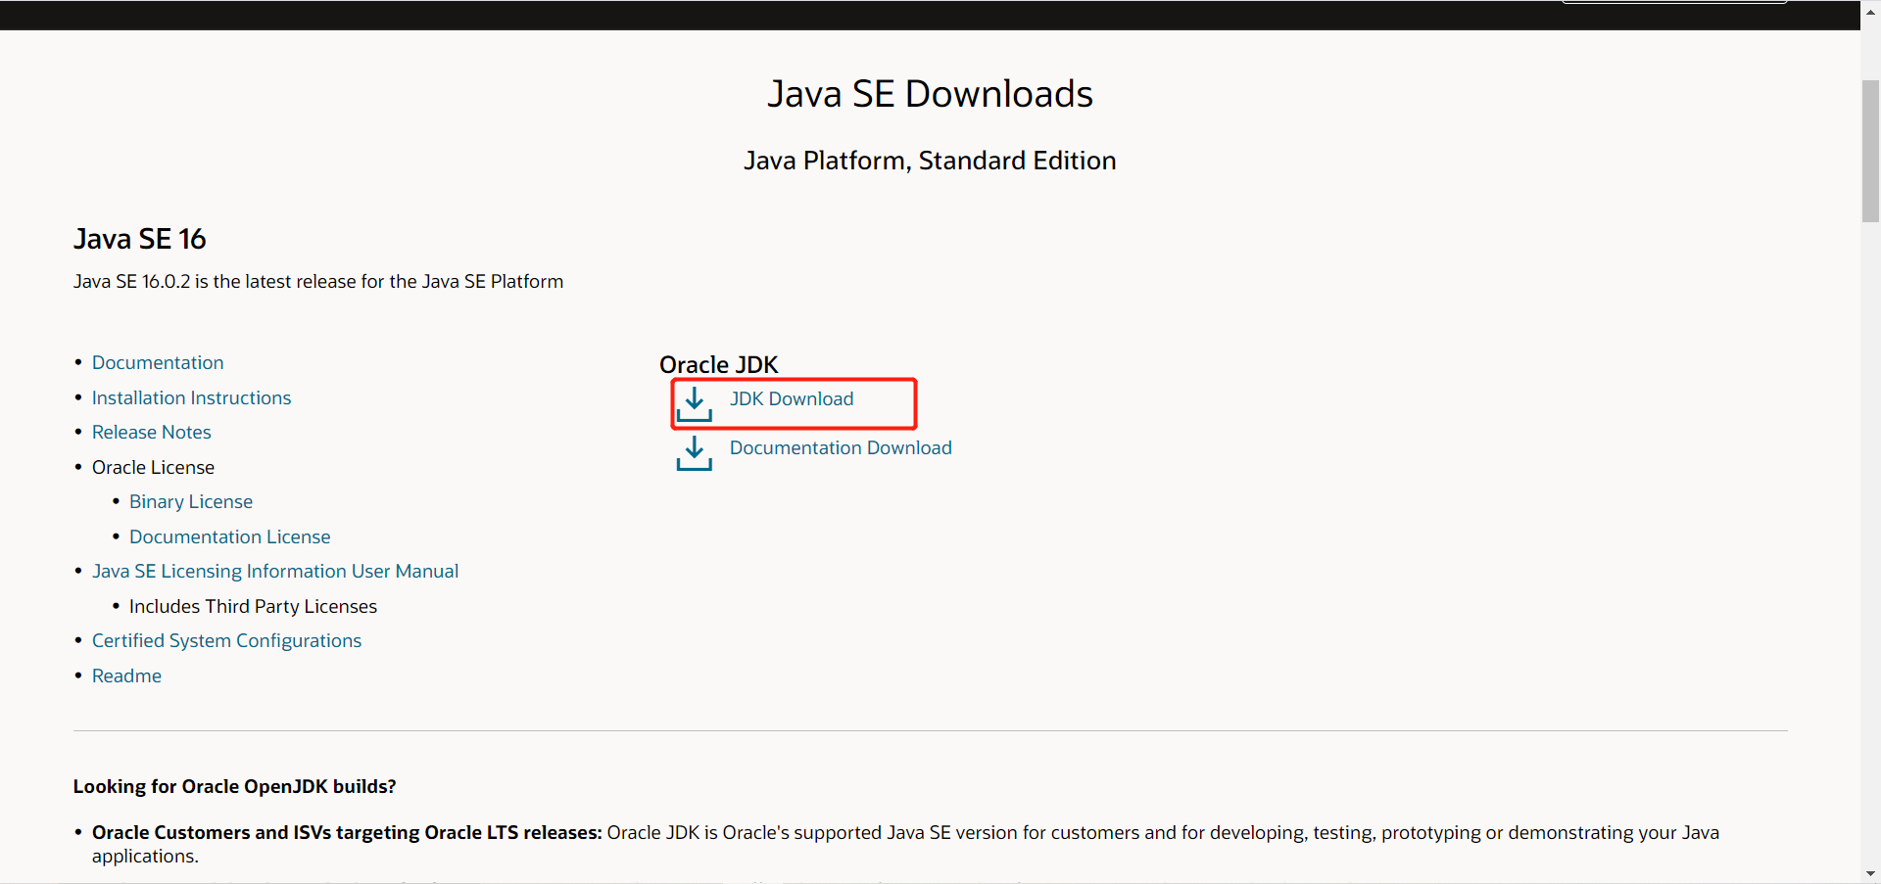Click the Oracle JDK heading

point(718,365)
